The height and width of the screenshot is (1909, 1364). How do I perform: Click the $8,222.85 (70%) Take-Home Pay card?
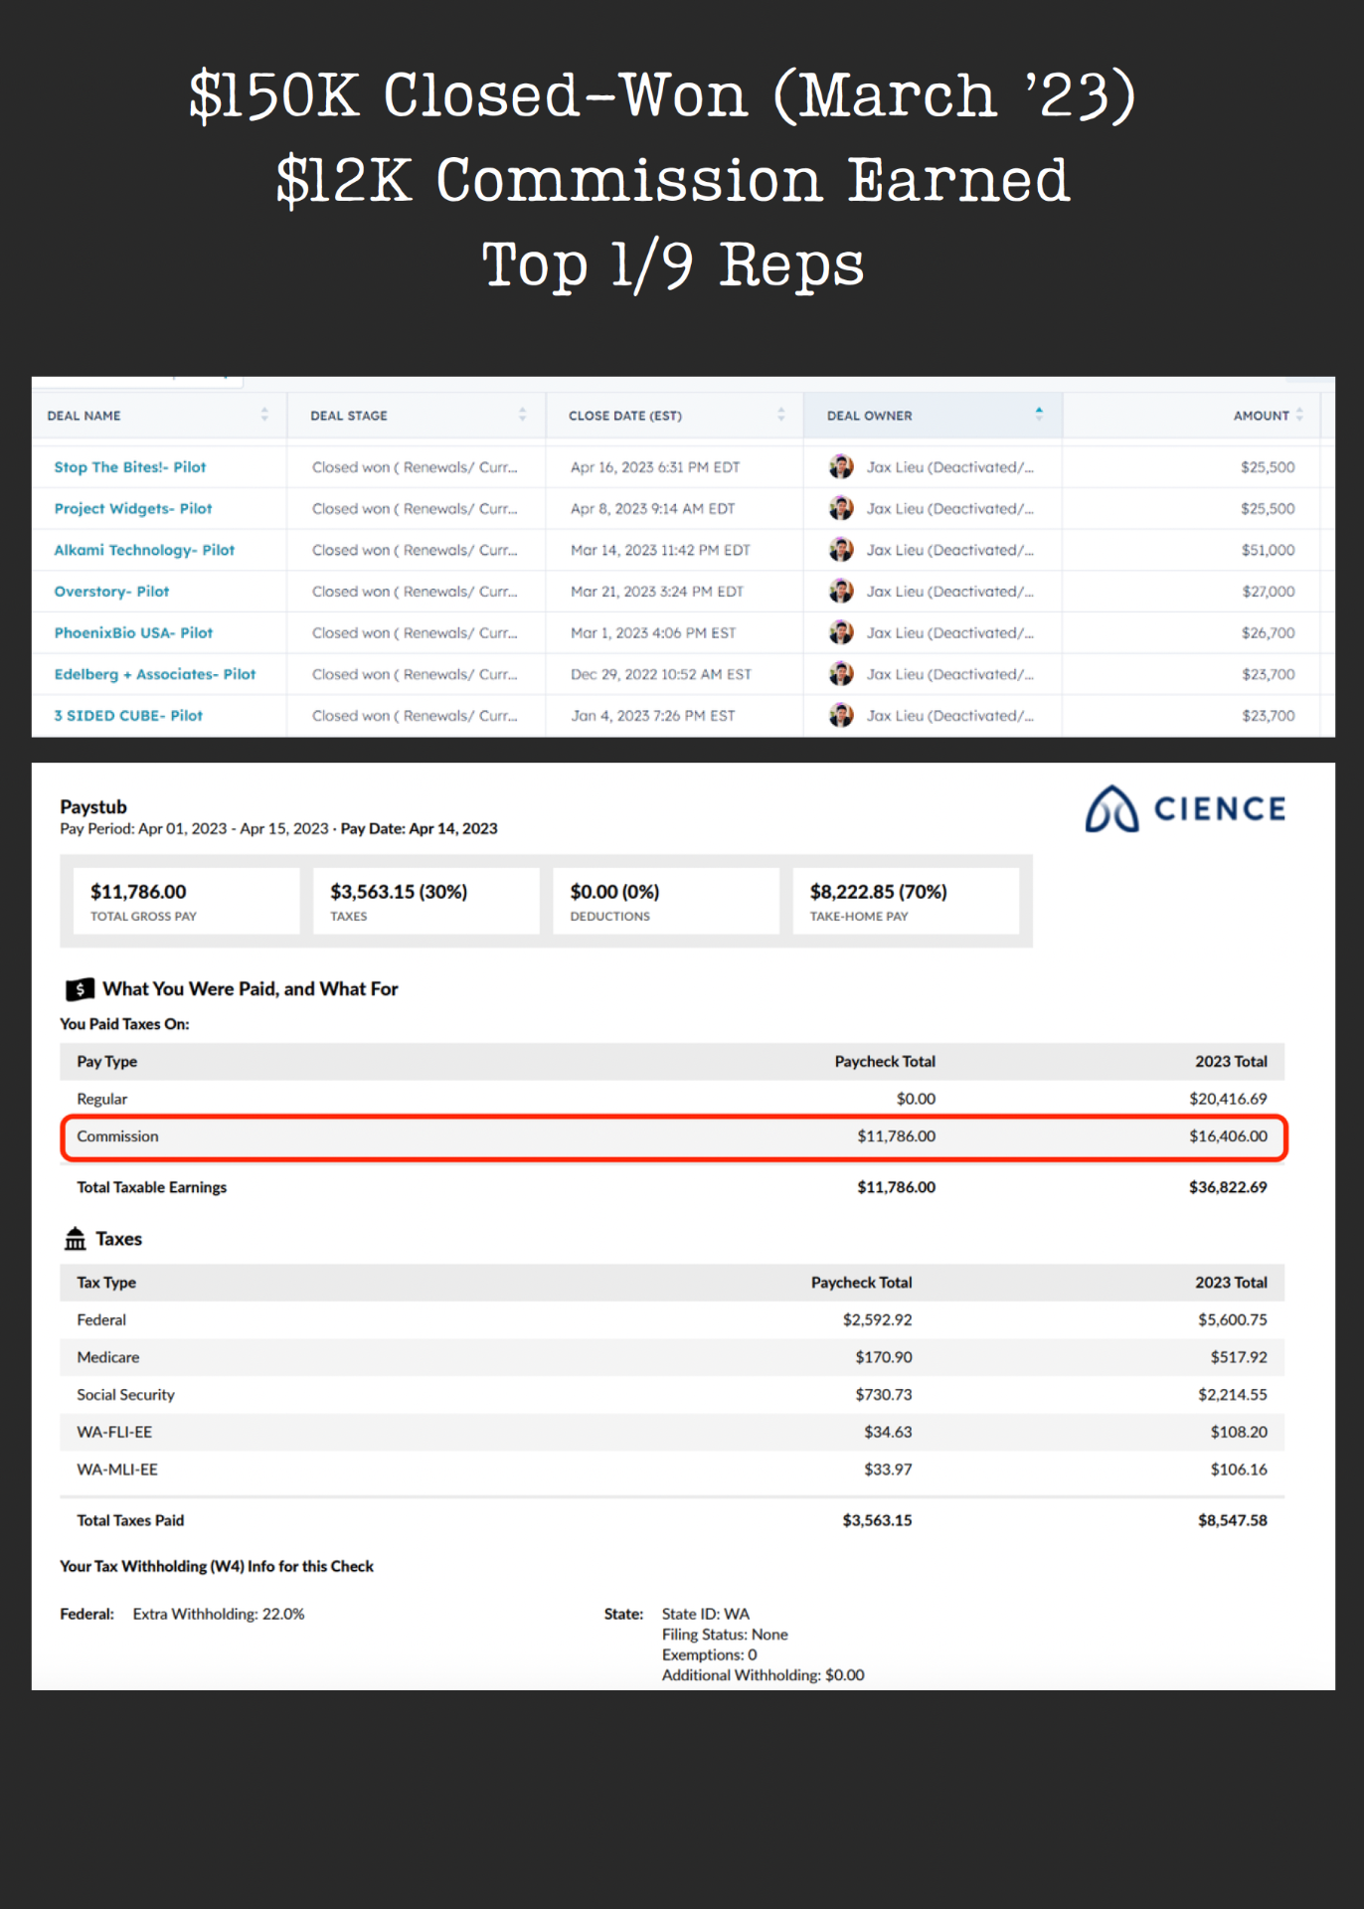click(x=906, y=901)
